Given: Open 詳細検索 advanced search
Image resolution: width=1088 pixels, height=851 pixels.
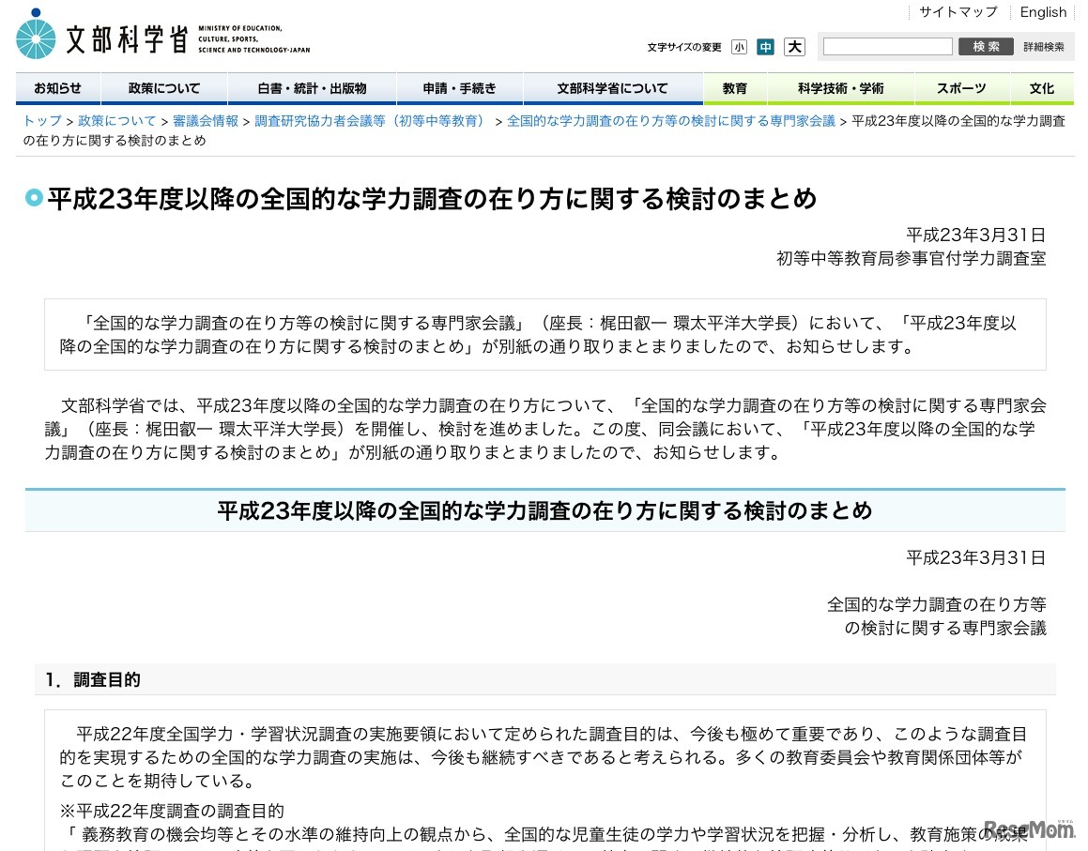Looking at the screenshot, I should (x=1042, y=46).
